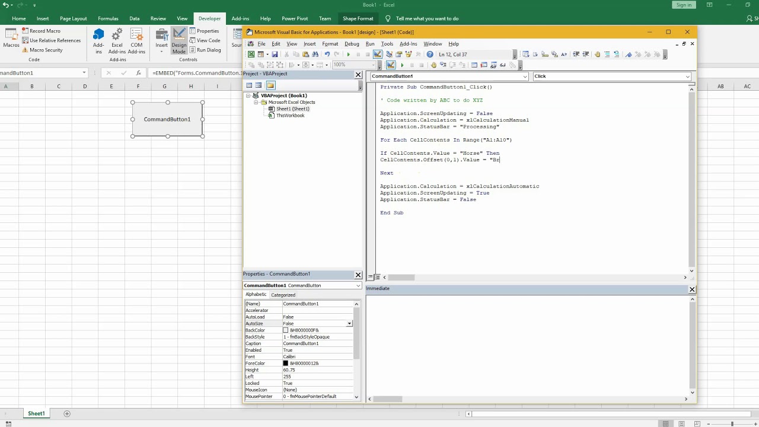Open the Name Box dropdown arrow in Excel

click(x=84, y=72)
